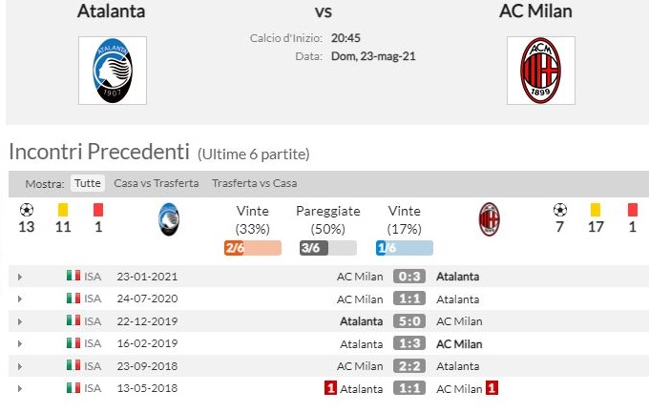Select the Tutte filter tab
649x412 pixels.
click(87, 183)
